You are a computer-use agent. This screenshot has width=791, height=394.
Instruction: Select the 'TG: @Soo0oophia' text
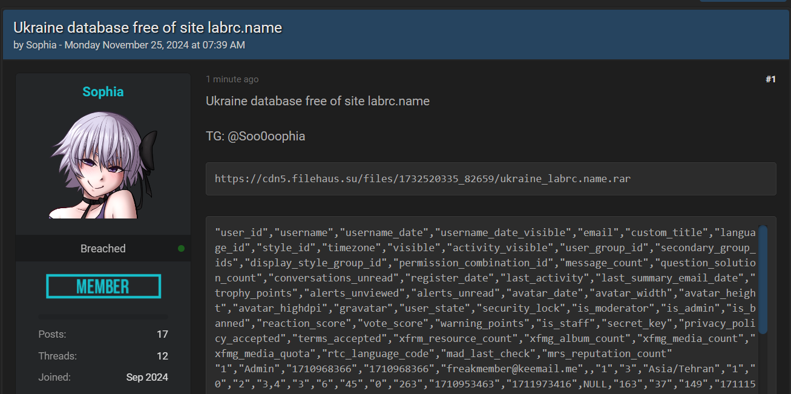click(255, 136)
